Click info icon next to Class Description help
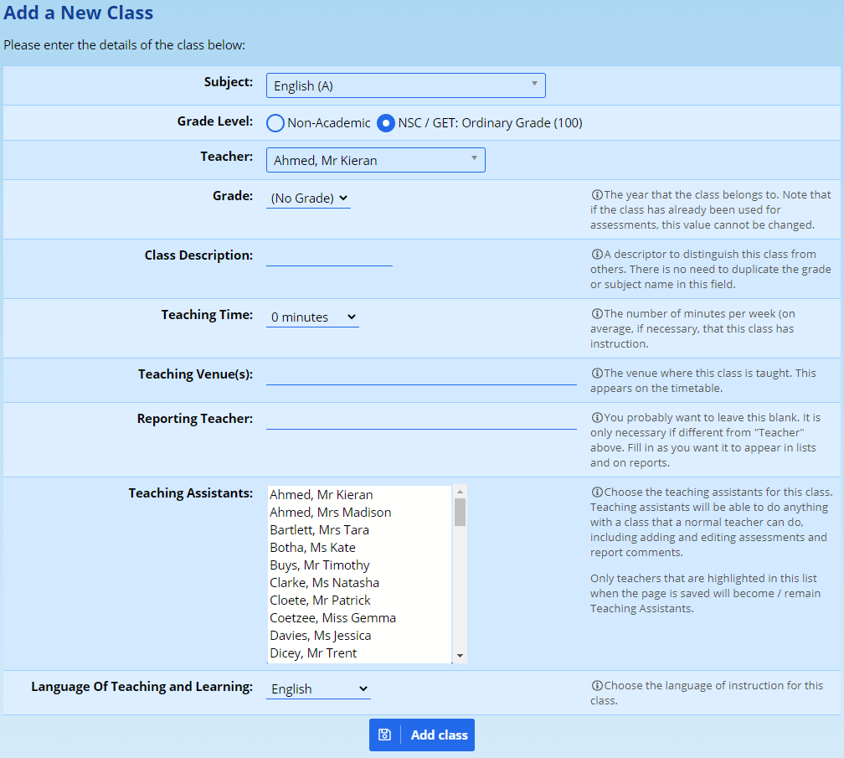844x758 pixels. [597, 255]
